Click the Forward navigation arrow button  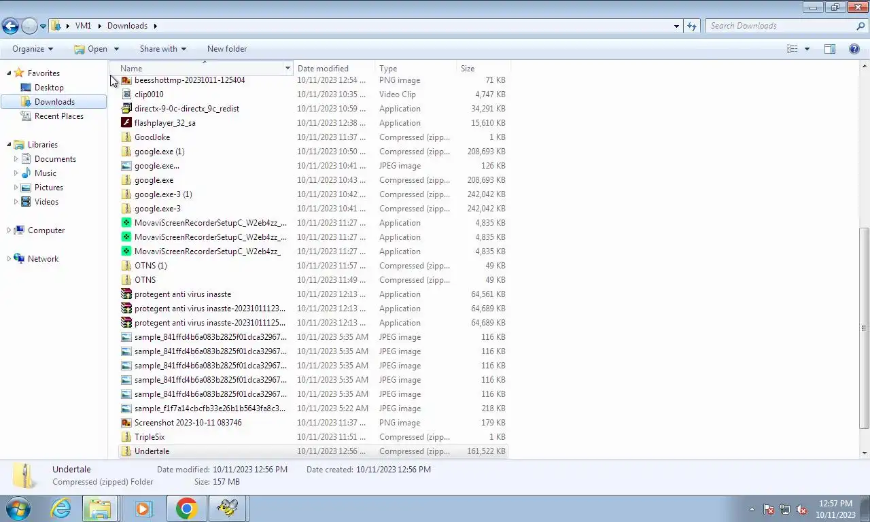[x=29, y=27]
